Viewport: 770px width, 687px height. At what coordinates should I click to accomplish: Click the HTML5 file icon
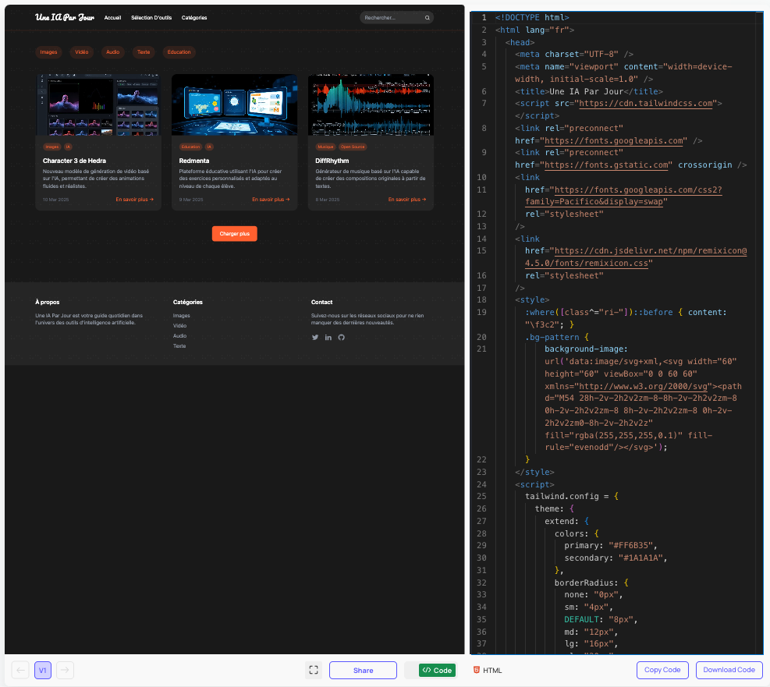[477, 670]
